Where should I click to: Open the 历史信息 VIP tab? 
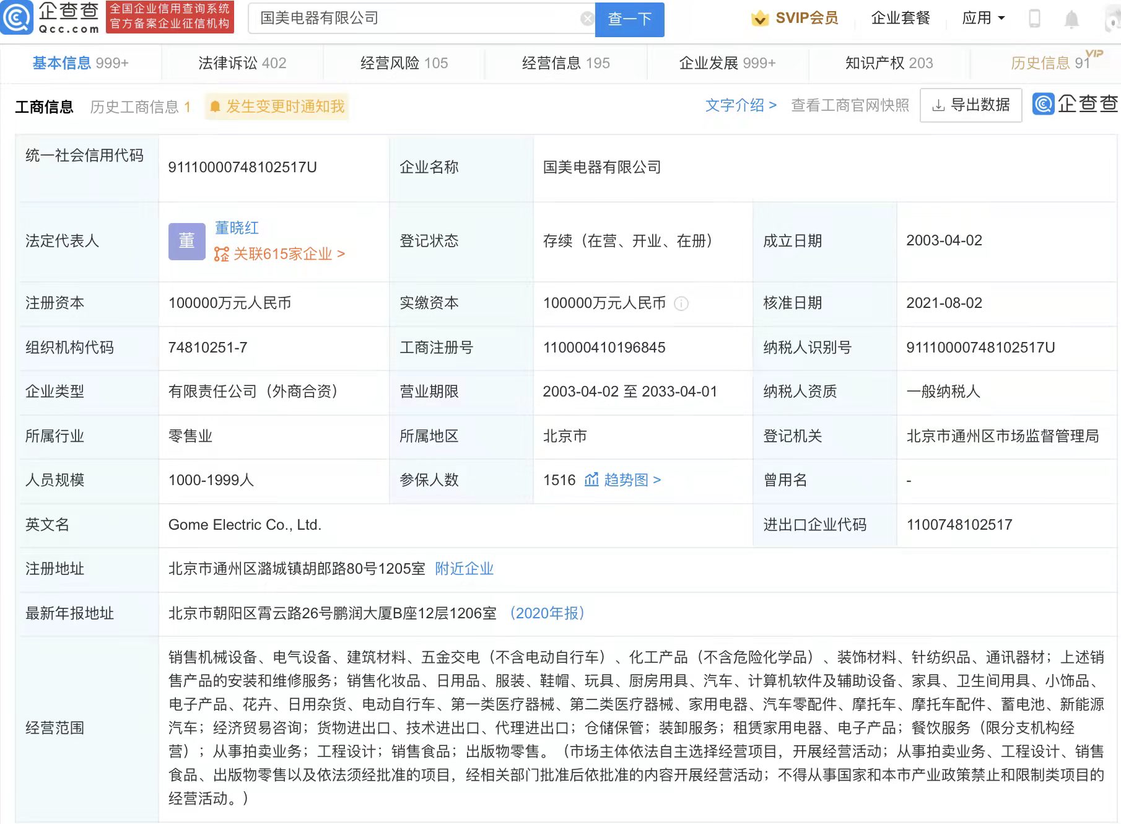point(1050,63)
